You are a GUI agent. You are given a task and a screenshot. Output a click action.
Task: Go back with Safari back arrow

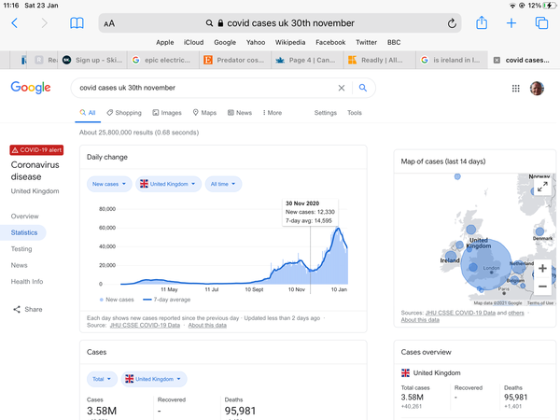14,23
